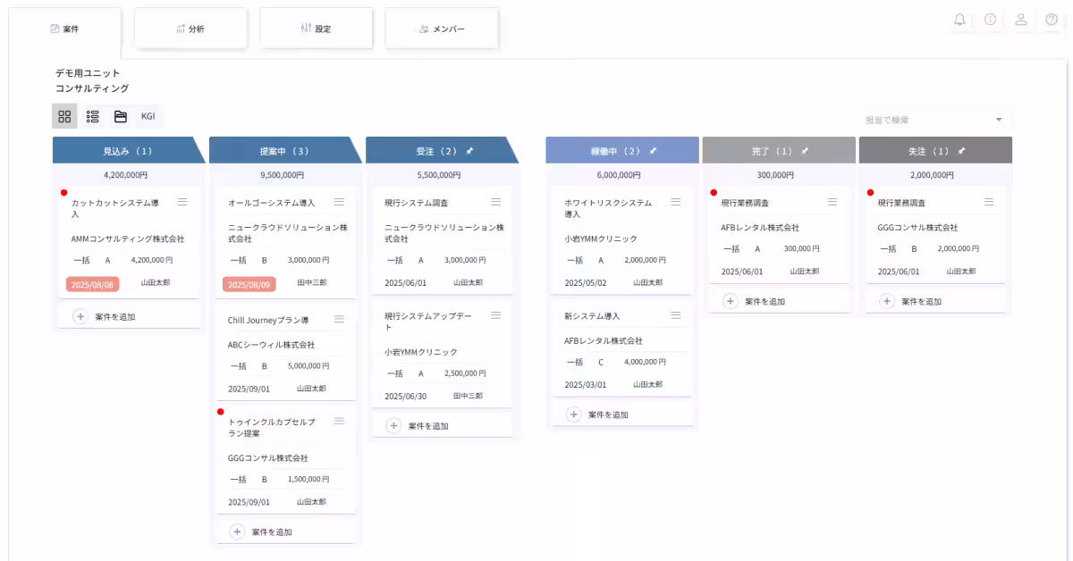Toggle the pin on 稼働中 column header
Viewport: 1073px width, 561px height.
(x=655, y=150)
